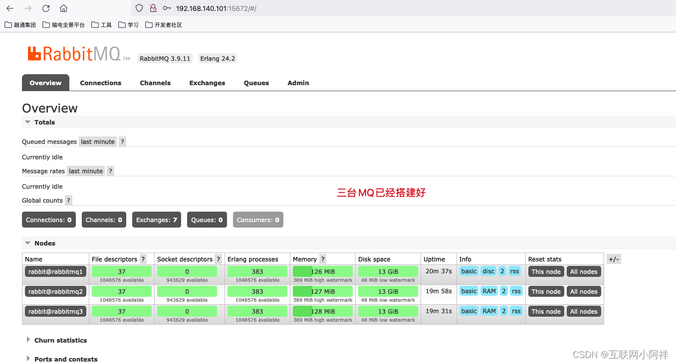The image size is (676, 364).
Task: Click uptime value 19m 31s
Action: click(x=439, y=311)
